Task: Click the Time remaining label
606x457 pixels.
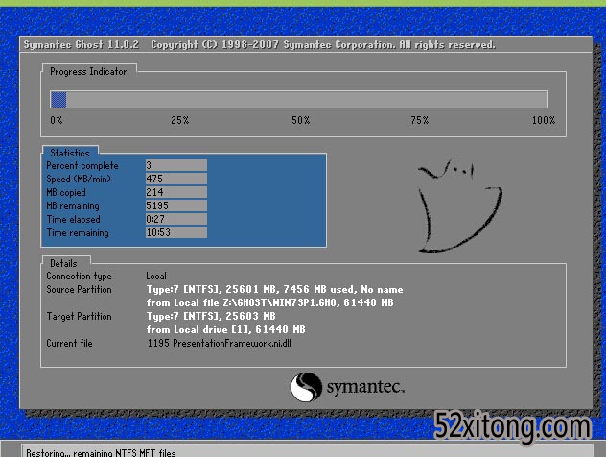Action: point(78,233)
